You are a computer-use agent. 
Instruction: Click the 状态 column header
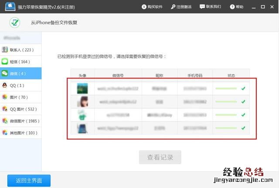(x=231, y=75)
